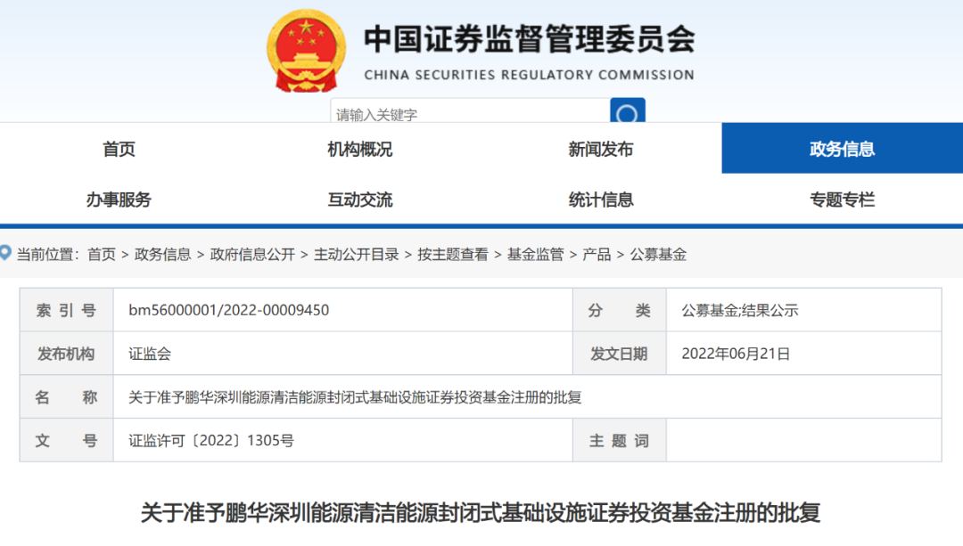Click the date 2022年06月21日

pyautogui.click(x=736, y=354)
